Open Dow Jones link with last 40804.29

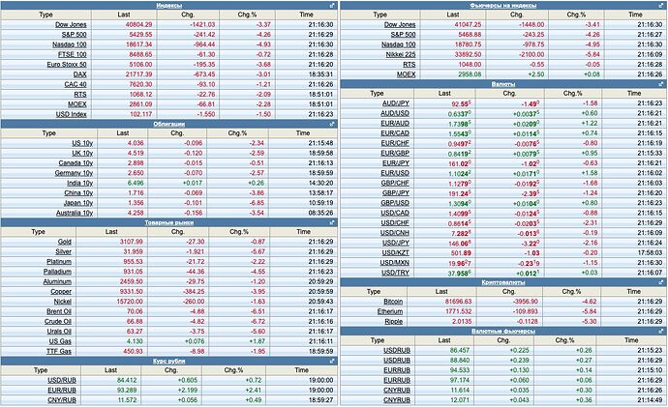71,25
